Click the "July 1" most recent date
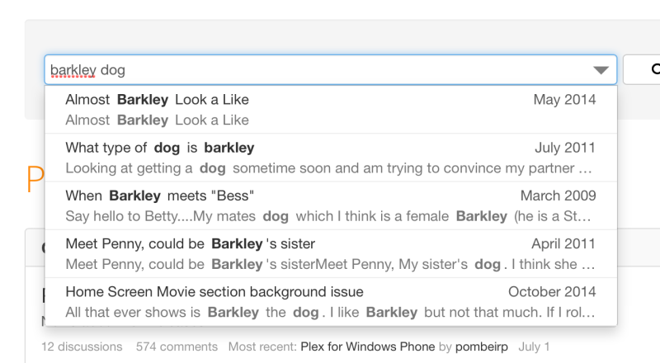Viewport: 660px width, 363px height. [534, 346]
